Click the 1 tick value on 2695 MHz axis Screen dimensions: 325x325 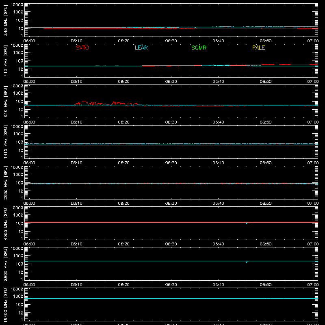pos(22,198)
